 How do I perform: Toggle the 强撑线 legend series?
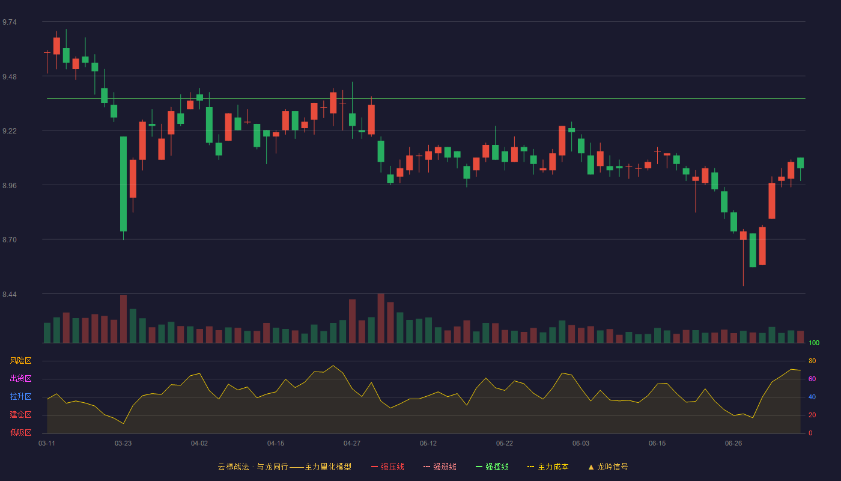492,467
